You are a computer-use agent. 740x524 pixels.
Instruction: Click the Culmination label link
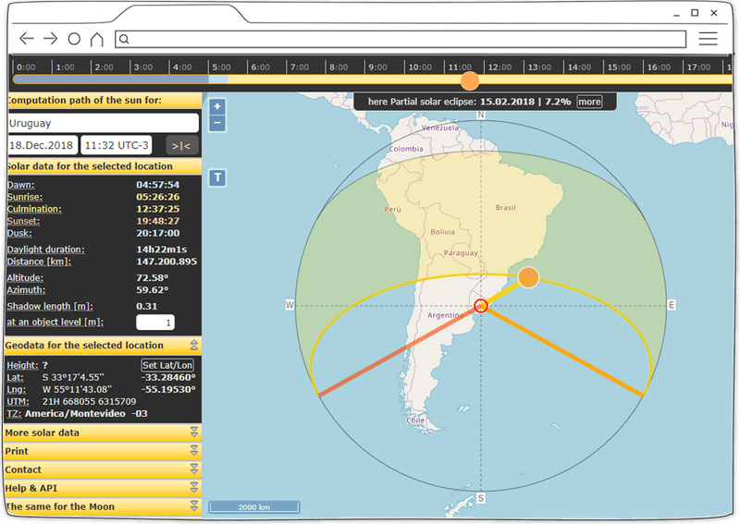[34, 209]
